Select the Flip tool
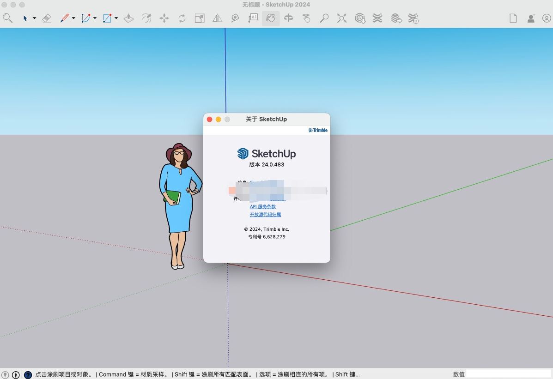553x379 pixels. [217, 18]
